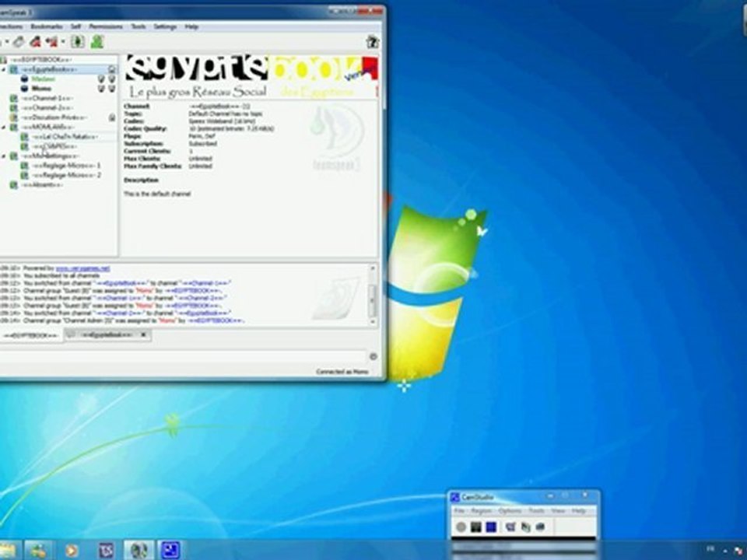The image size is (747, 560).
Task: Open the Permissions menu
Action: click(x=106, y=26)
